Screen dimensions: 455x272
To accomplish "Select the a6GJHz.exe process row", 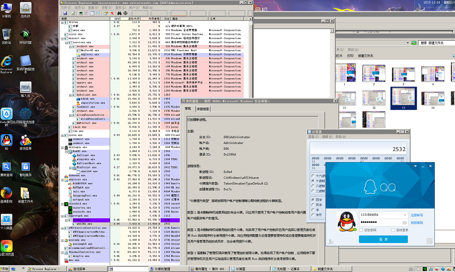I will point(153,224).
